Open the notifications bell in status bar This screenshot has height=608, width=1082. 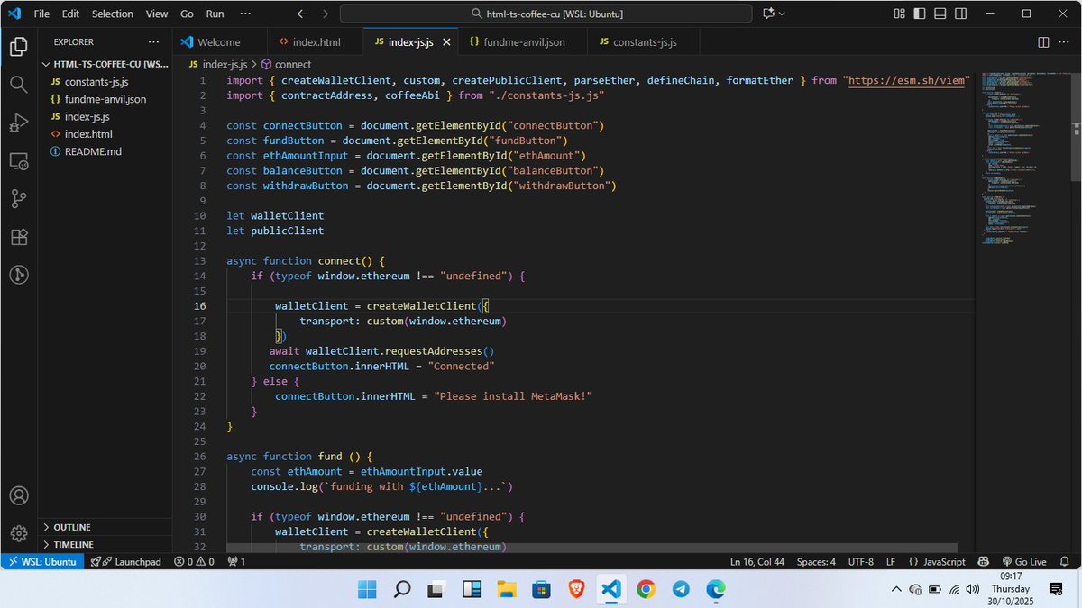1065,561
